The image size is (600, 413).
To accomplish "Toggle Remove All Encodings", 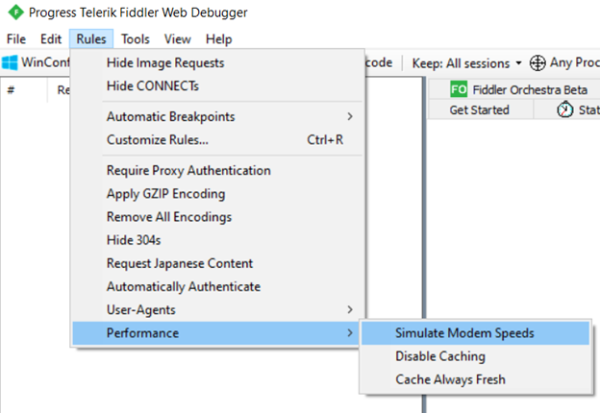I will coord(216,217).
